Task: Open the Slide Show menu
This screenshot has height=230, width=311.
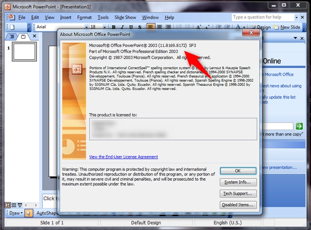Action: pyautogui.click(x=125, y=17)
